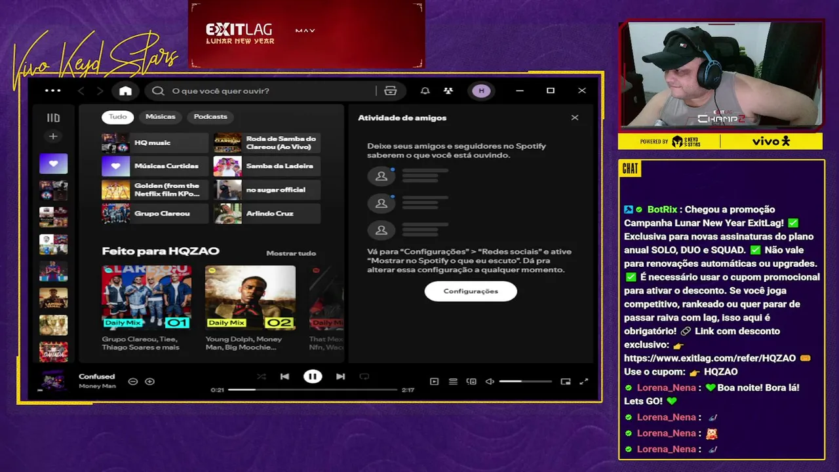Open Grupo Clareou shortcut

(155, 214)
